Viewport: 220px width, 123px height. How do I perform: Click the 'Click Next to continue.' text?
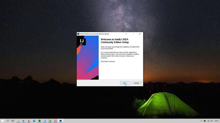[x=108, y=61]
